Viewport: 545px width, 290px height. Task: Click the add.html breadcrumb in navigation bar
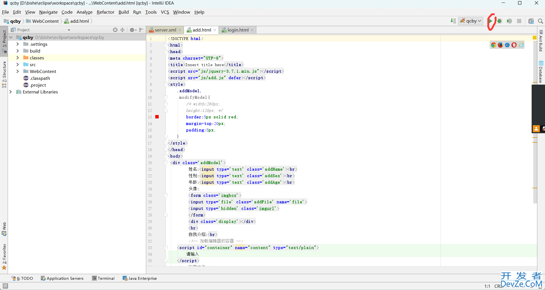77,21
